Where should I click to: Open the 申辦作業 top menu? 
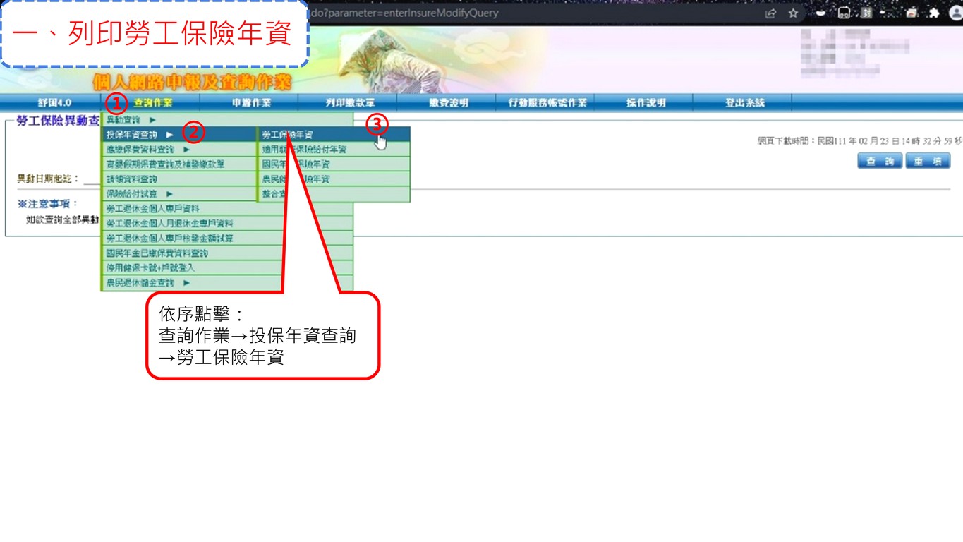click(251, 102)
